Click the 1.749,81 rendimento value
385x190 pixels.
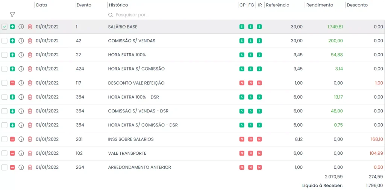click(x=335, y=27)
